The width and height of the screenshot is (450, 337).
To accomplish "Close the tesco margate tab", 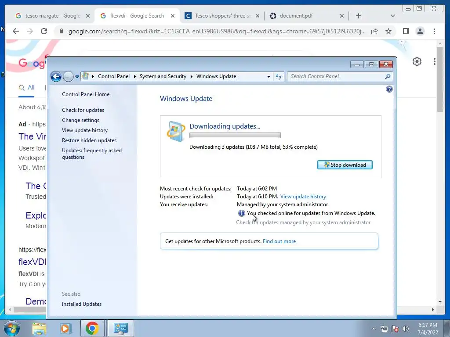I will pos(88,16).
